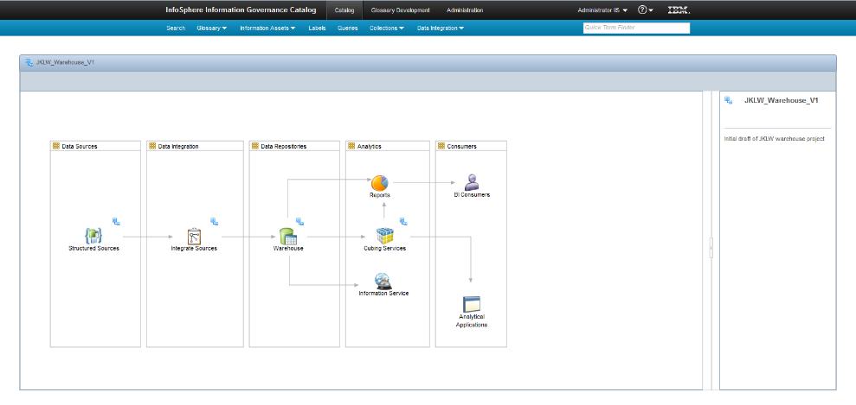Click the Cubing Services label
The image size is (856, 405).
coord(385,248)
